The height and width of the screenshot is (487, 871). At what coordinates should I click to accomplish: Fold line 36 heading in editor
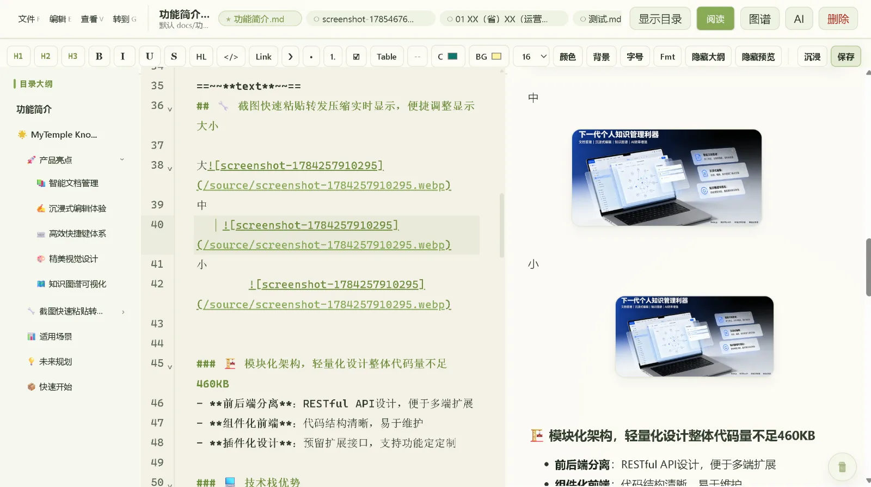tap(170, 109)
